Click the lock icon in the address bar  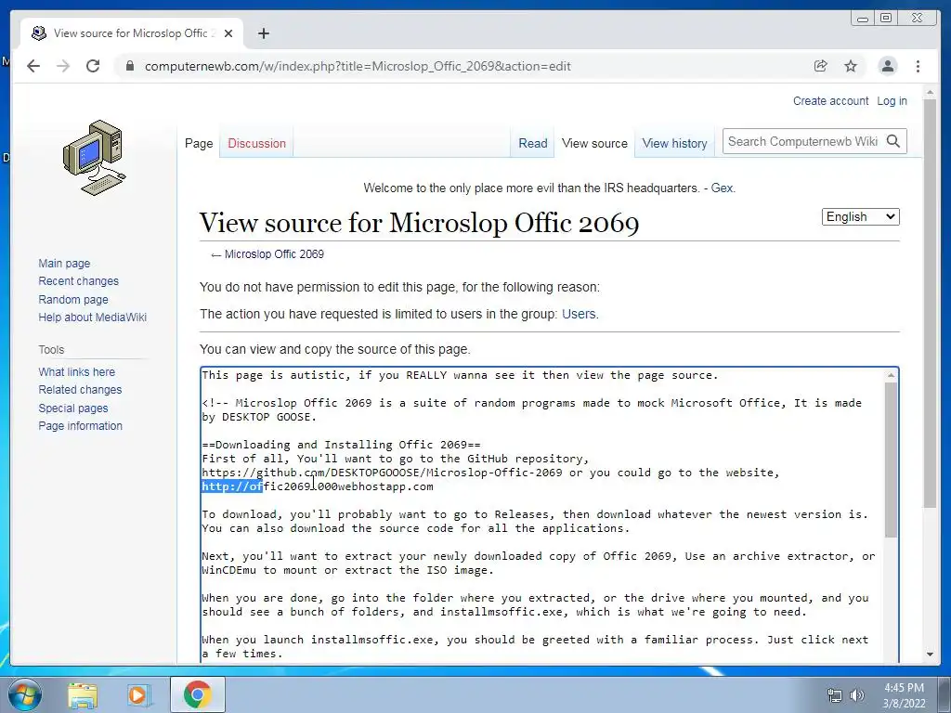(130, 66)
